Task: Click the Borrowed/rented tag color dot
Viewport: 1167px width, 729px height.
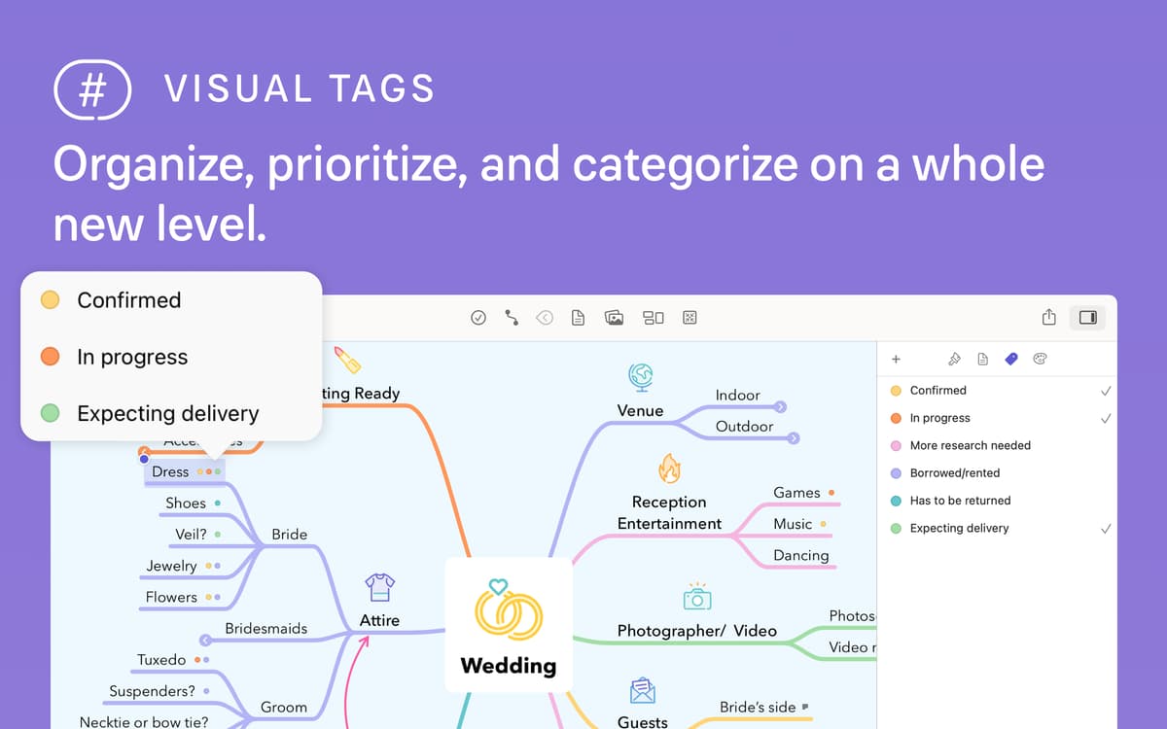Action: tap(896, 473)
